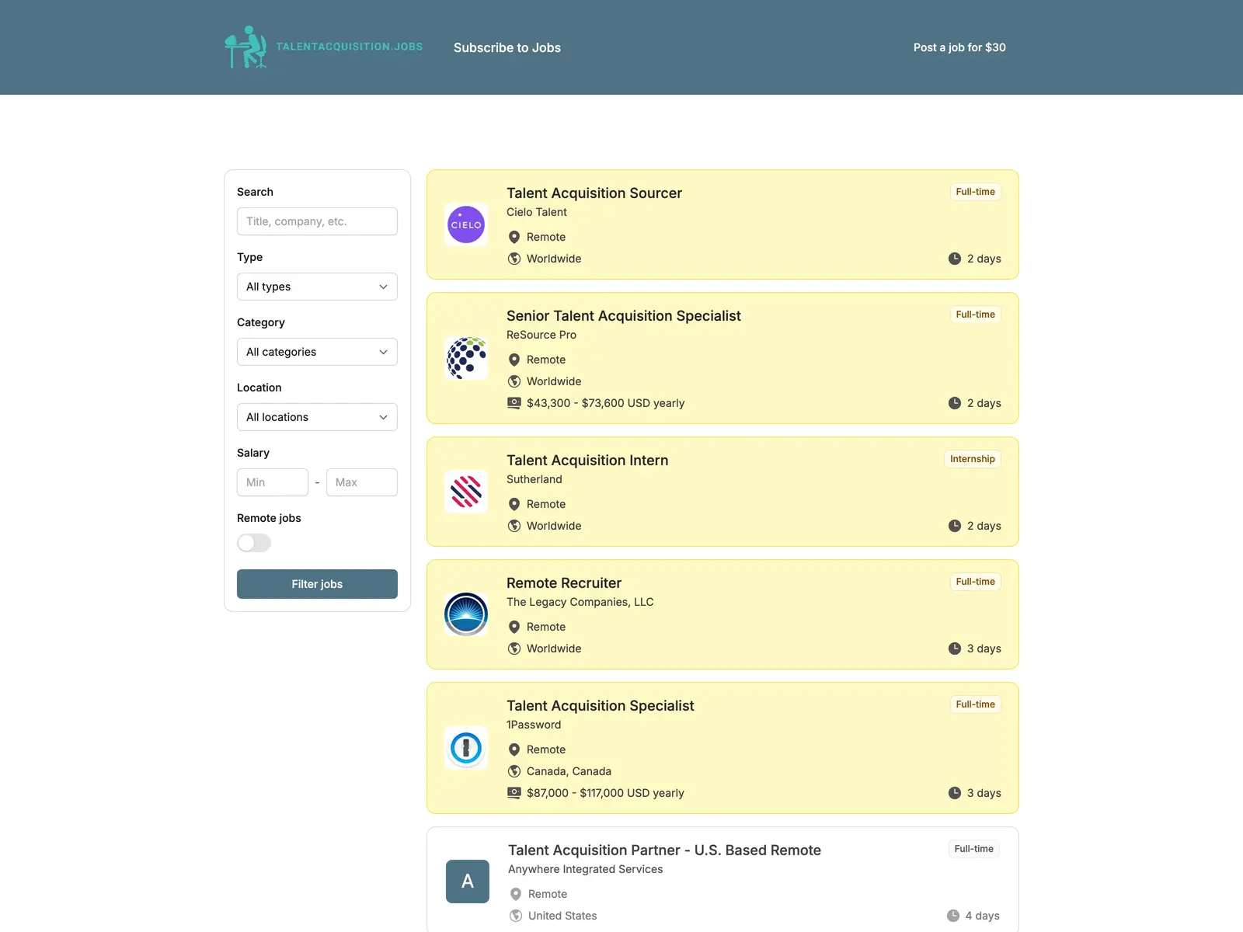Screen dimensions: 1243x932
Task: Click the TalentAcquisition.jobs logo icon
Action: click(x=245, y=47)
